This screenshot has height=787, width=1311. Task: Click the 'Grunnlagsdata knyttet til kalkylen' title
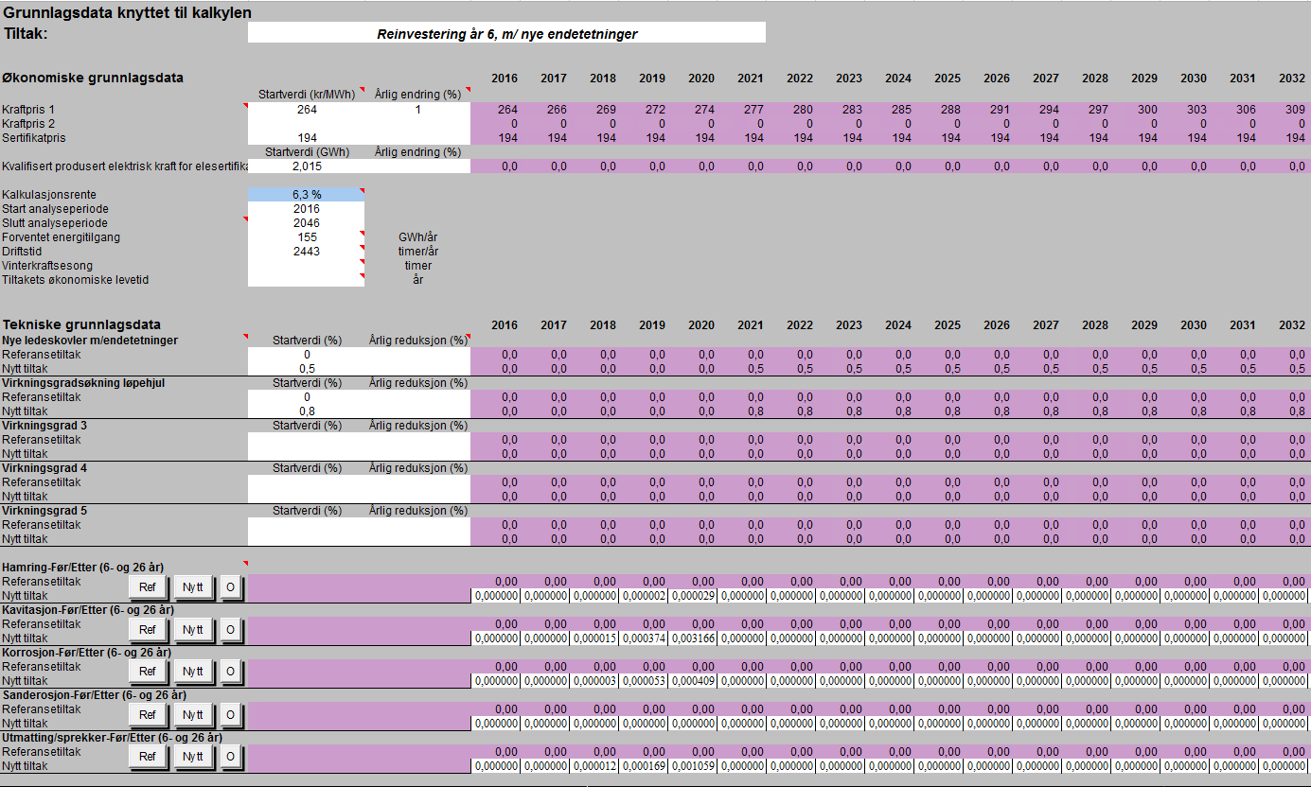tap(128, 13)
